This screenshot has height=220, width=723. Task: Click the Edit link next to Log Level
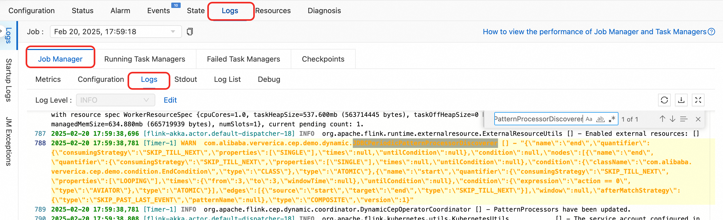click(170, 100)
